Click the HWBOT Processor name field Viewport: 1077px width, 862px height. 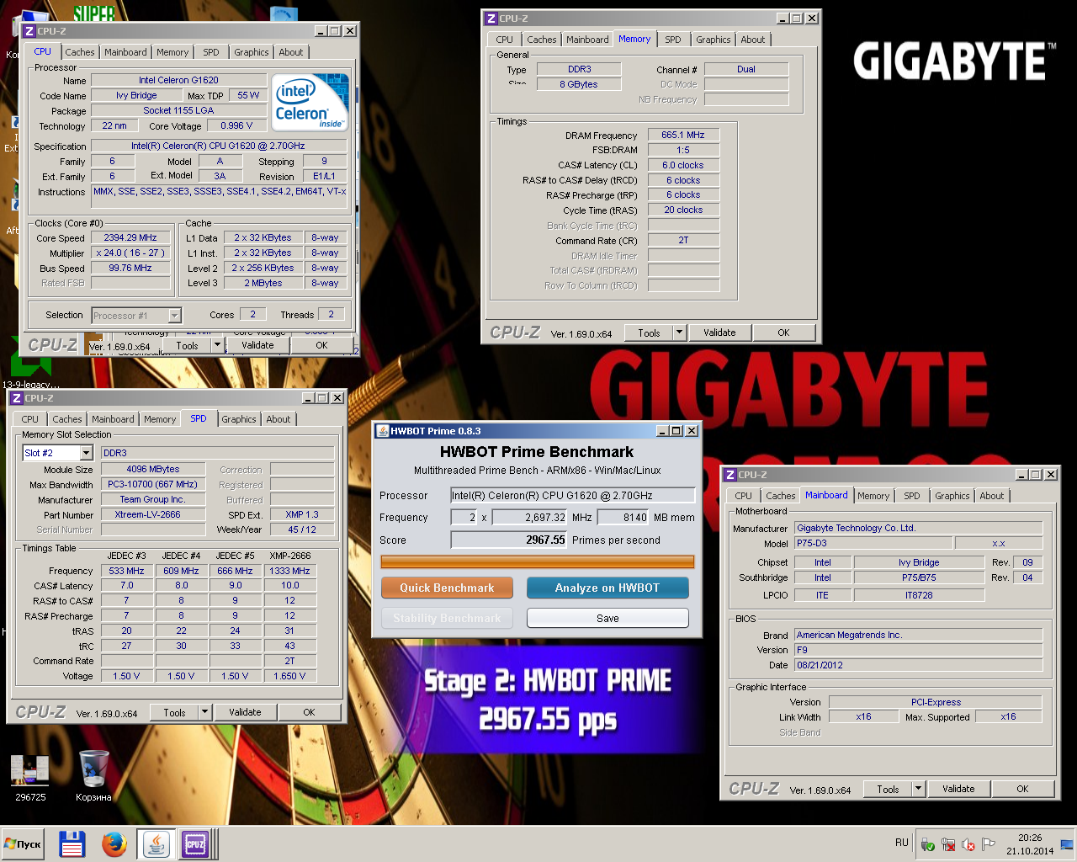(573, 495)
